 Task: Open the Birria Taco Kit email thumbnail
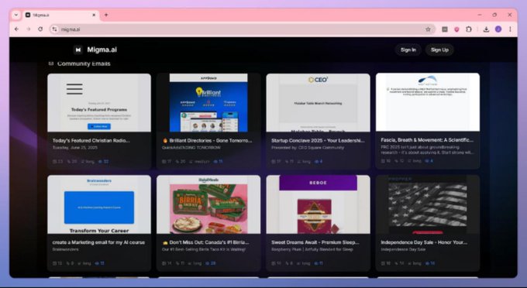click(208, 204)
